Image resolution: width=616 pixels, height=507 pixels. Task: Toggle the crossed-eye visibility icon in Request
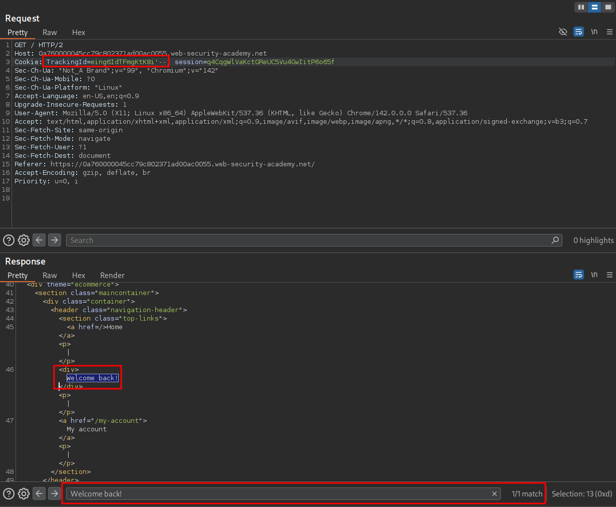pyautogui.click(x=563, y=32)
